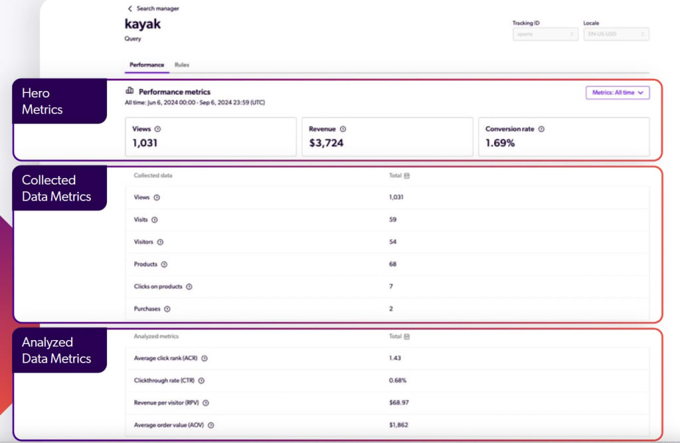Click the info icon beside Conversion rate
This screenshot has width=680, height=443.
click(541, 130)
